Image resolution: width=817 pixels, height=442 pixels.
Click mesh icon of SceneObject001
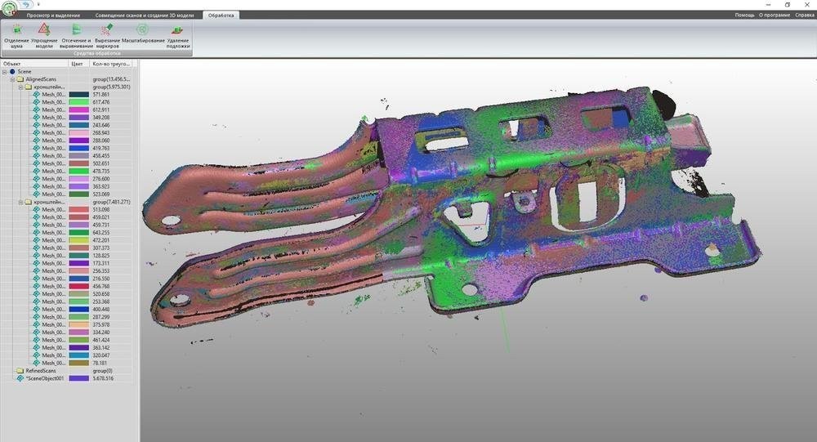click(20, 378)
